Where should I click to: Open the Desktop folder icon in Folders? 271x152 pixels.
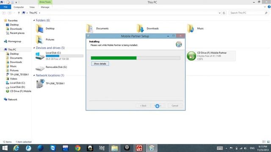pos(39,28)
